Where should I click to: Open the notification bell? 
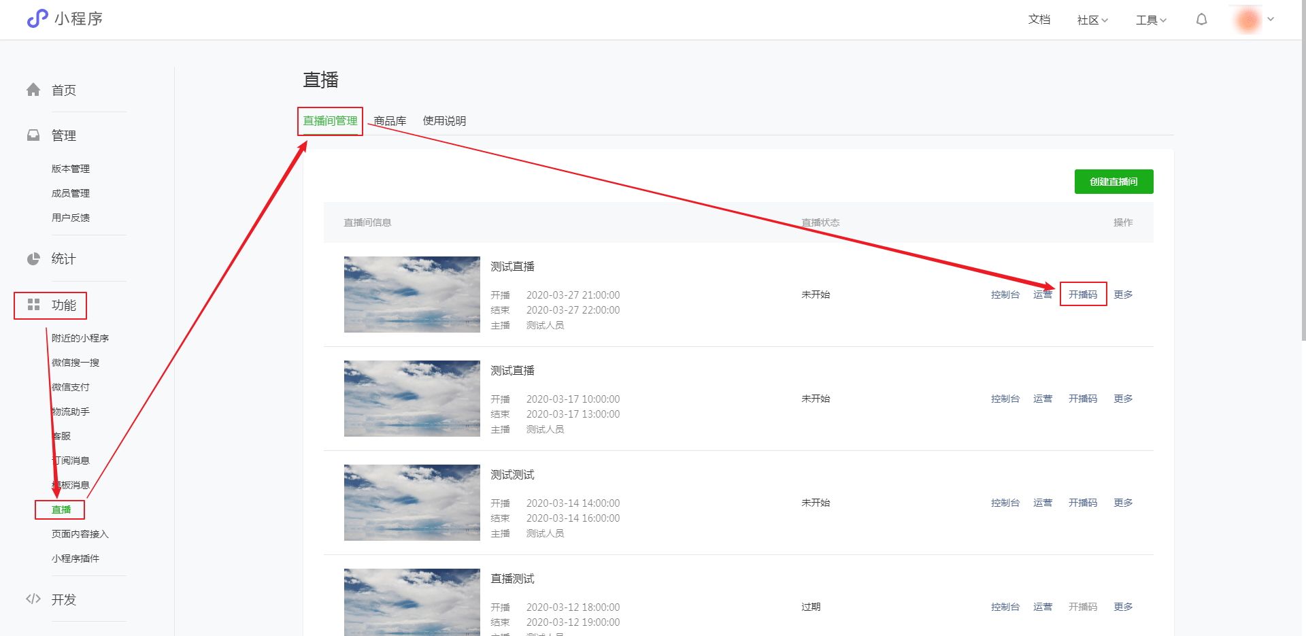(1202, 20)
